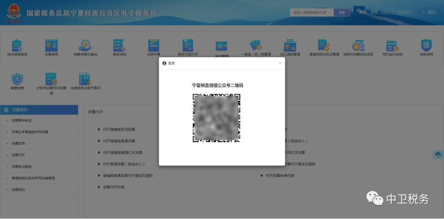Open the 税费申报及缴纳 icon

(x=85, y=45)
